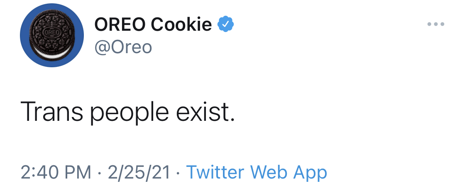The image size is (467, 191).
Task: Click the blue verified checkmark badge
Action: tap(226, 24)
